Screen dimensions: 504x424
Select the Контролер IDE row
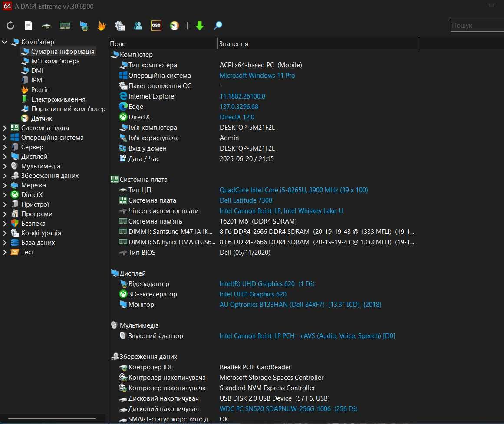click(264, 367)
